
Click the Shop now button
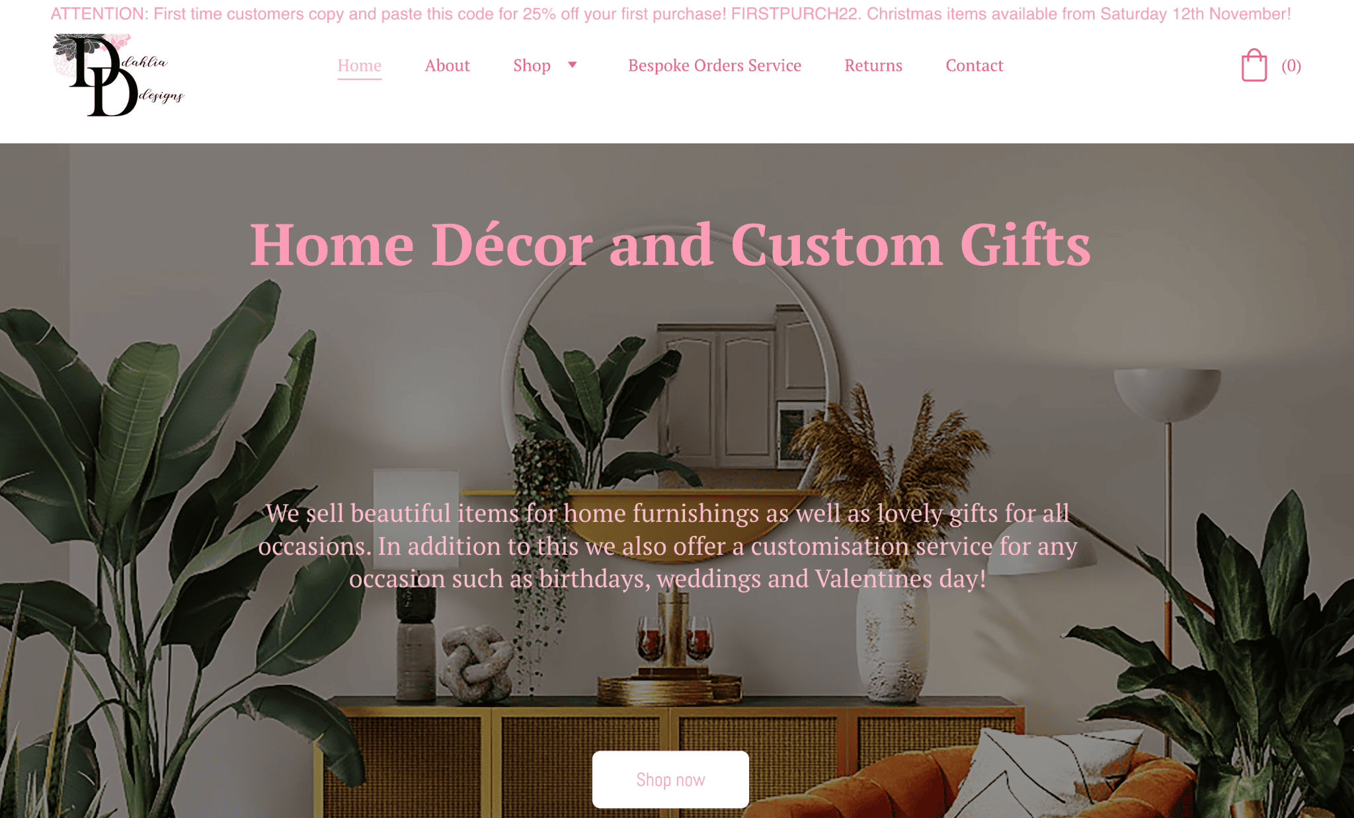coord(671,779)
